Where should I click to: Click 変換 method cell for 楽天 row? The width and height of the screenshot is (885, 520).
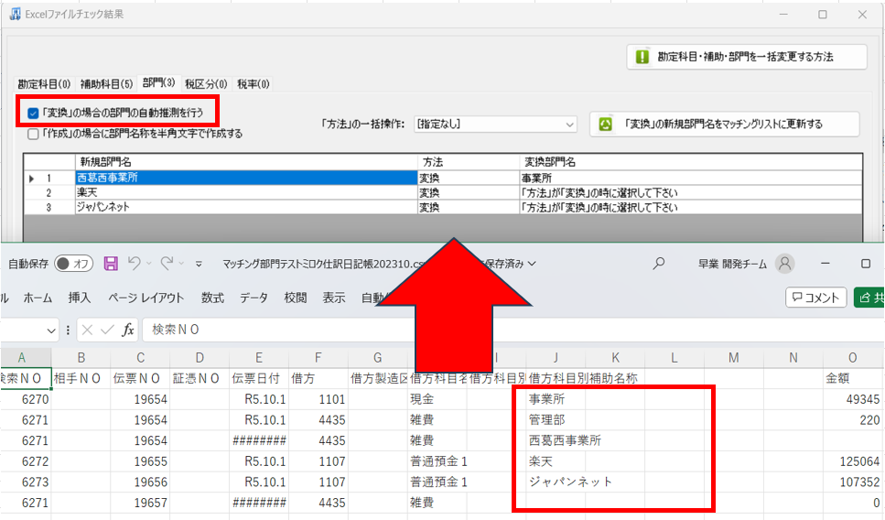click(468, 192)
